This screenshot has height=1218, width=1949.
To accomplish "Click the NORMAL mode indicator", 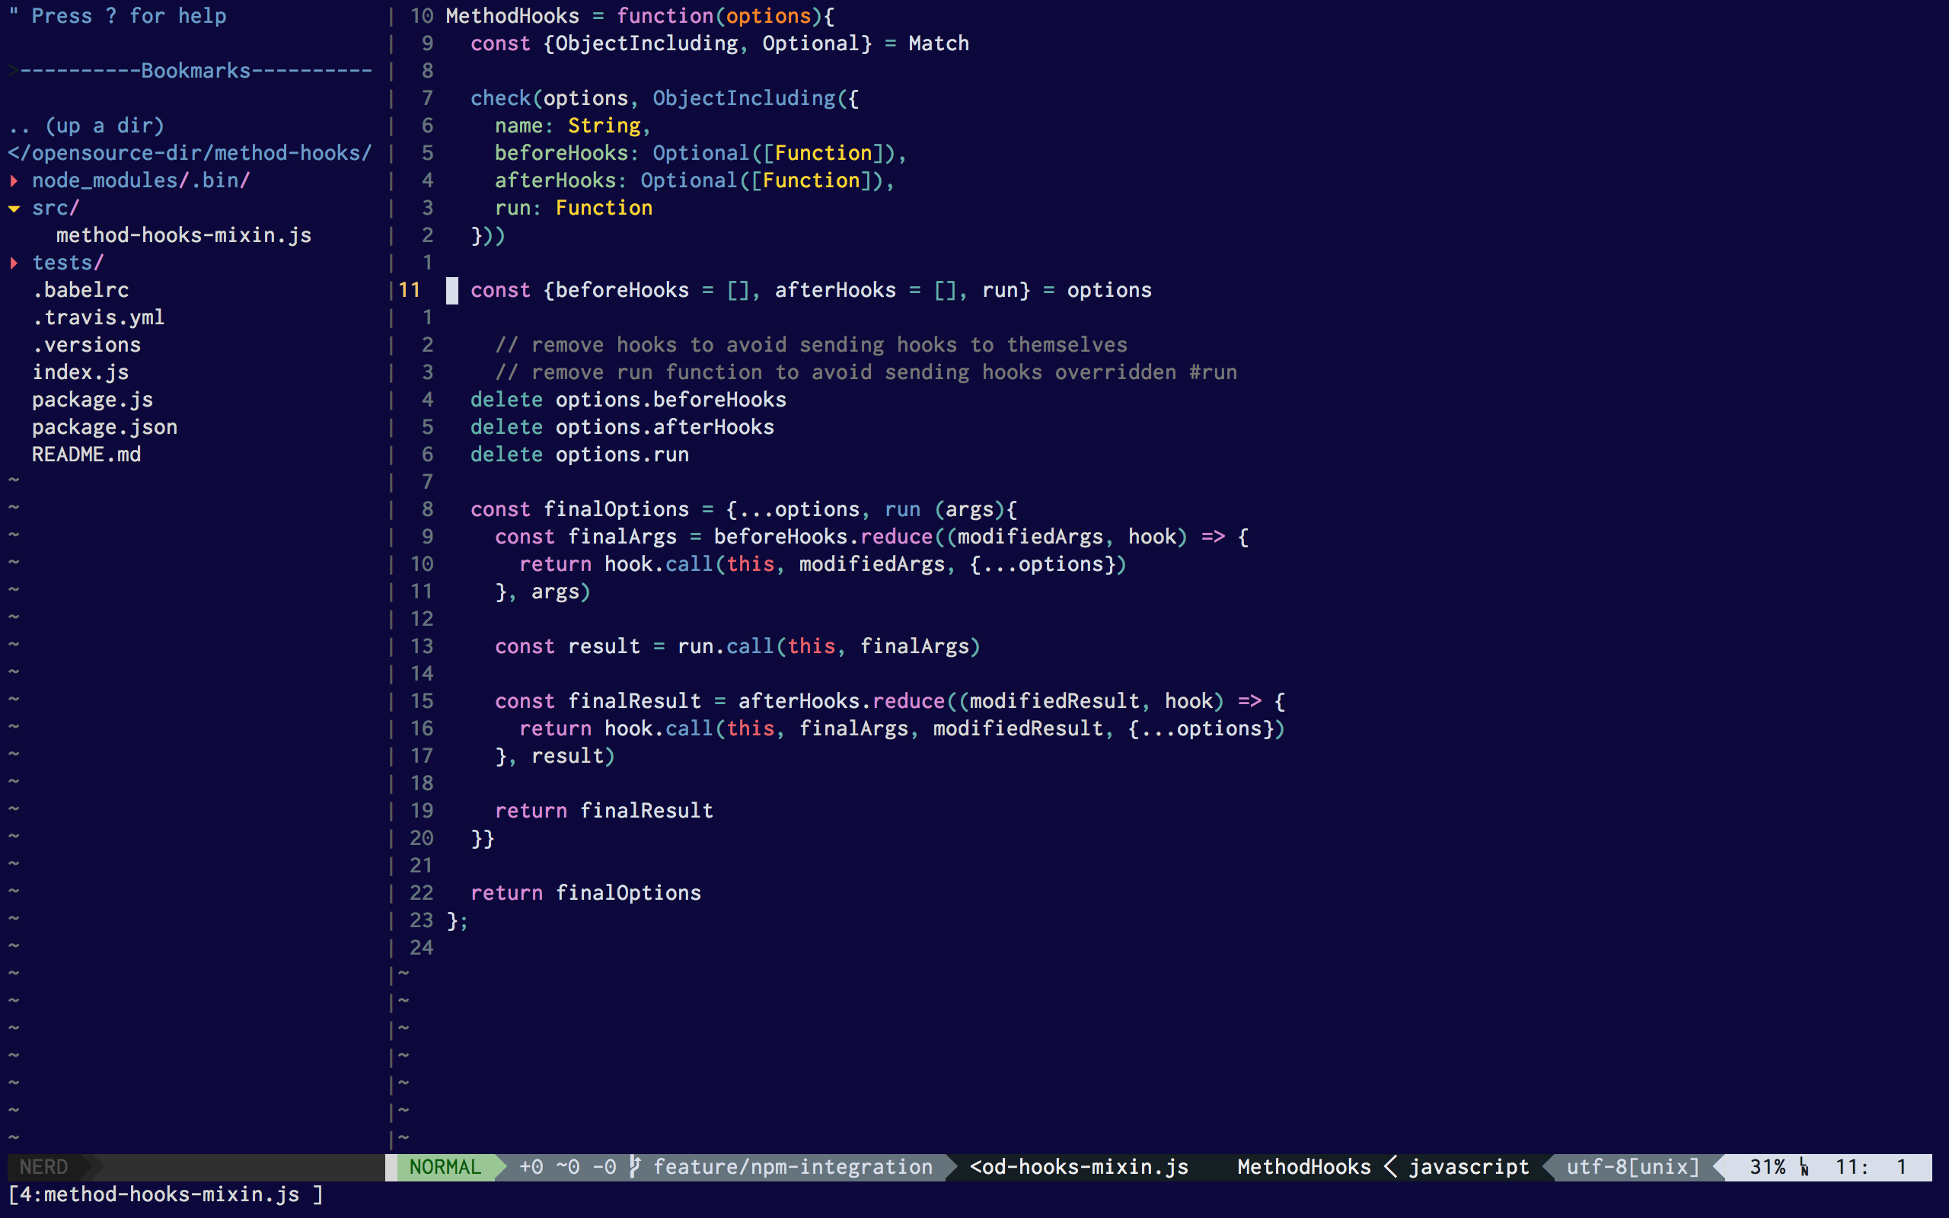I will click(445, 1166).
